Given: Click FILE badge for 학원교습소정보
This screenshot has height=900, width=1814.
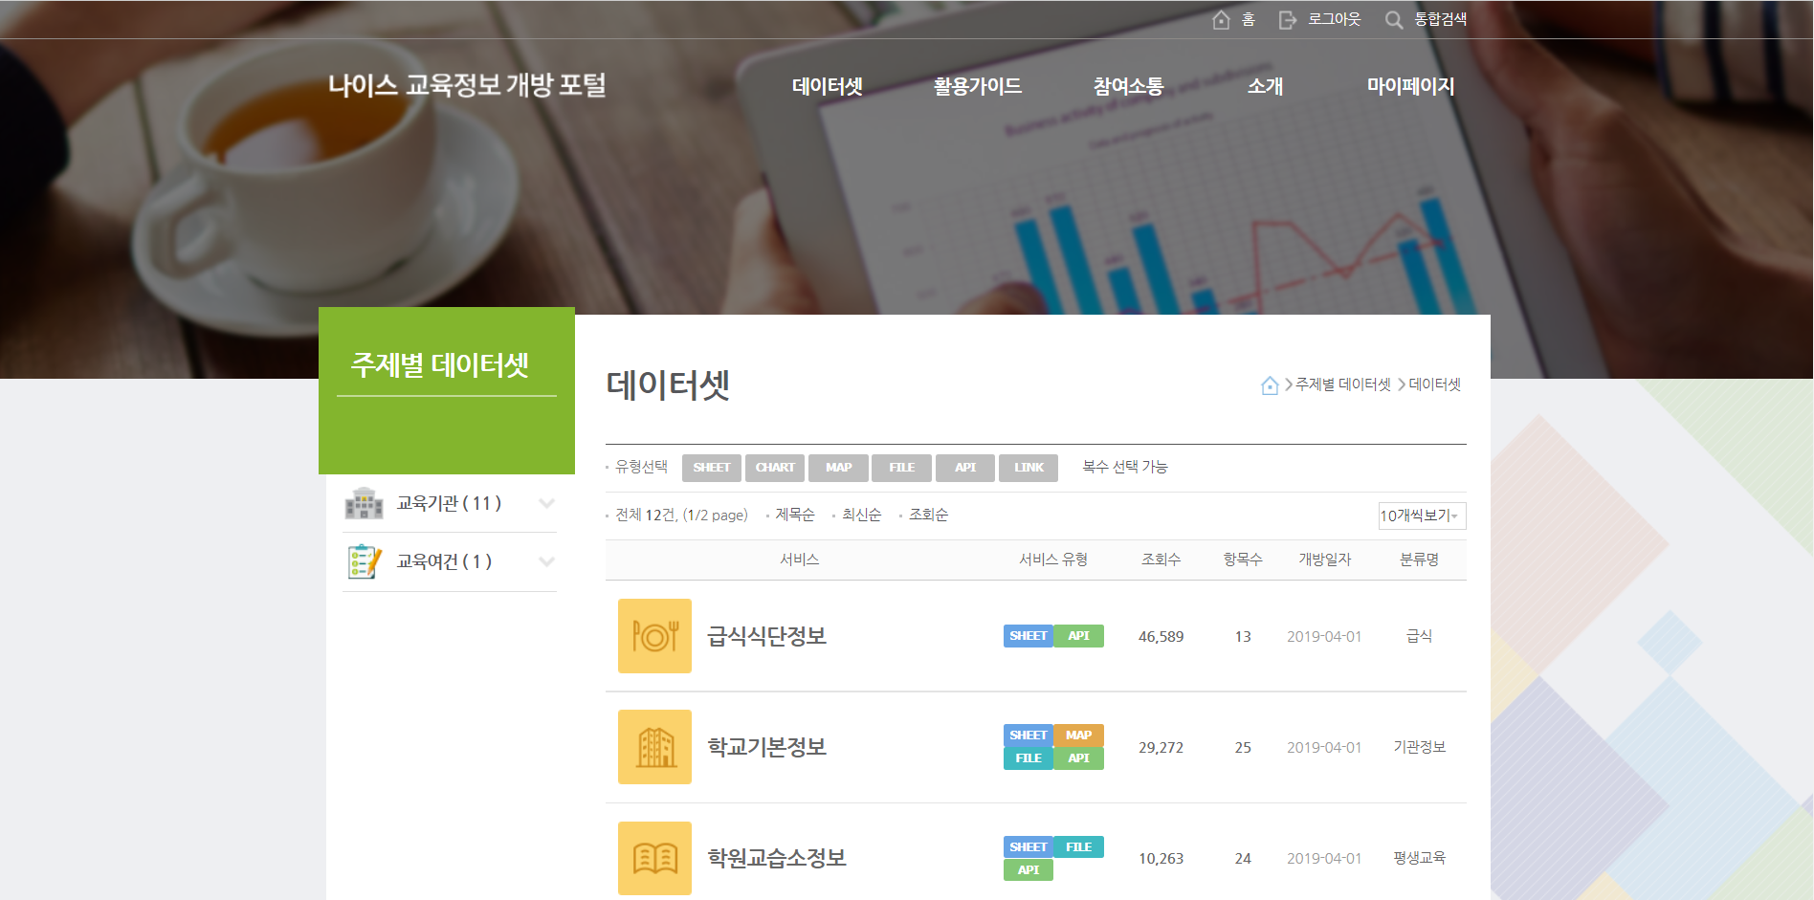Looking at the screenshot, I should coord(1079,847).
